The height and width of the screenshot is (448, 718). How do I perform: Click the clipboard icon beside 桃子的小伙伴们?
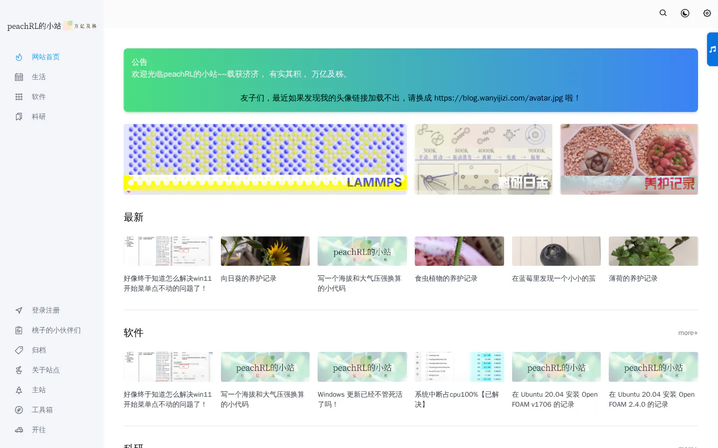coord(19,331)
